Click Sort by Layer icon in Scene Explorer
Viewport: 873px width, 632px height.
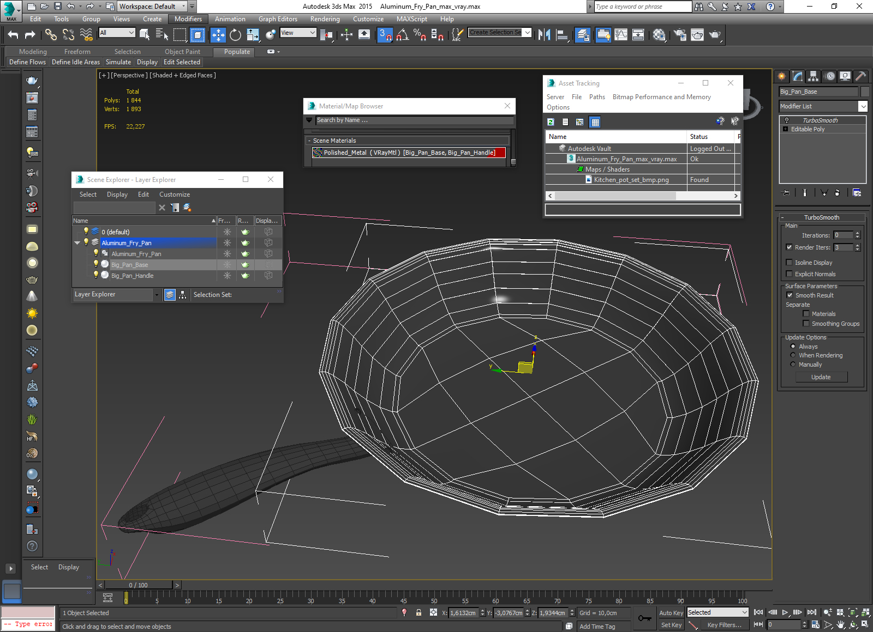(170, 295)
